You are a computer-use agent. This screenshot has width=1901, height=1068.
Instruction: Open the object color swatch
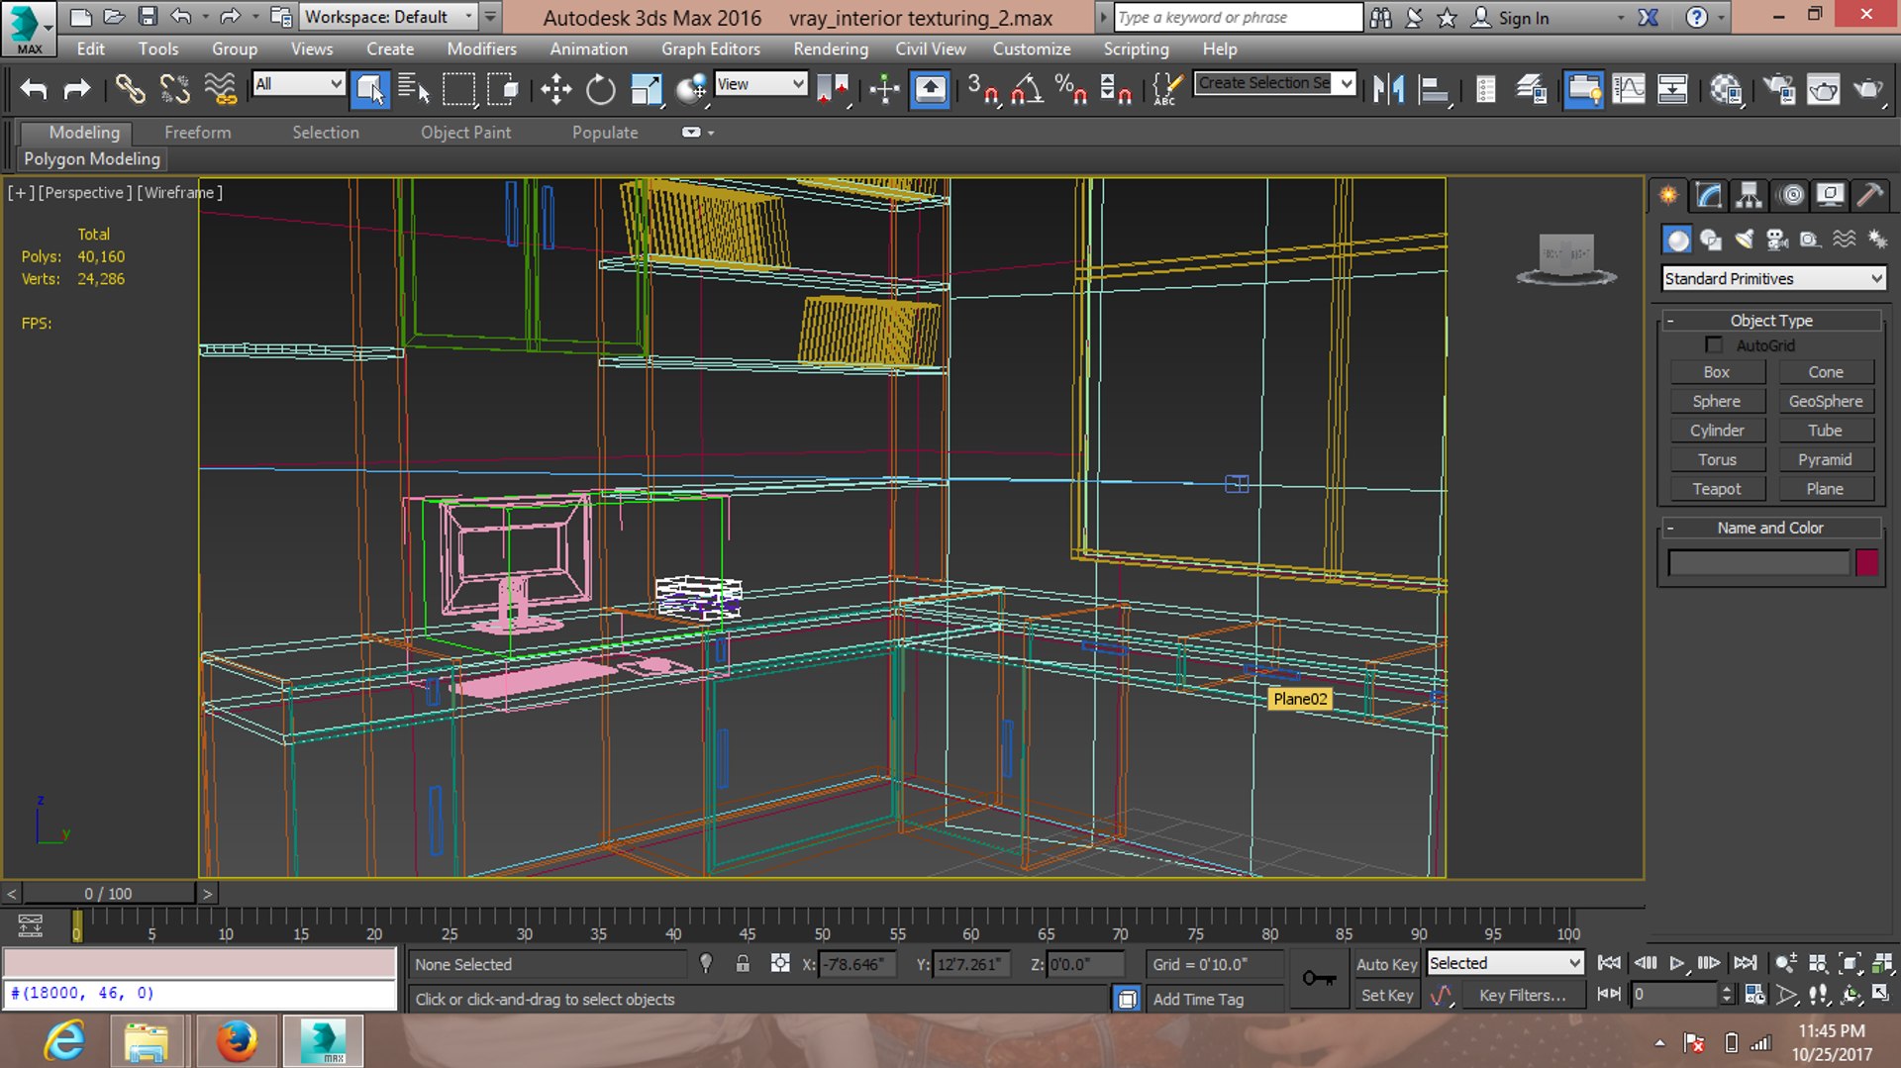[1866, 562]
